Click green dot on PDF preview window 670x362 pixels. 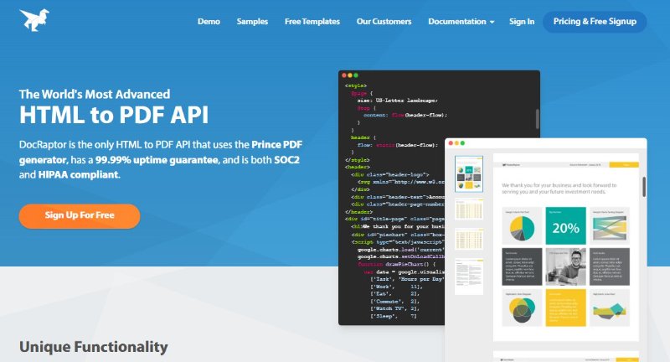point(461,143)
